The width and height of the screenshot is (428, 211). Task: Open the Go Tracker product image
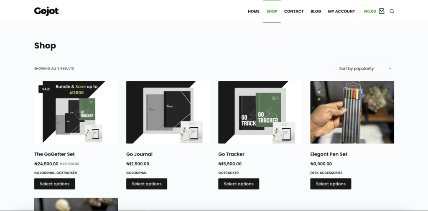click(x=260, y=112)
